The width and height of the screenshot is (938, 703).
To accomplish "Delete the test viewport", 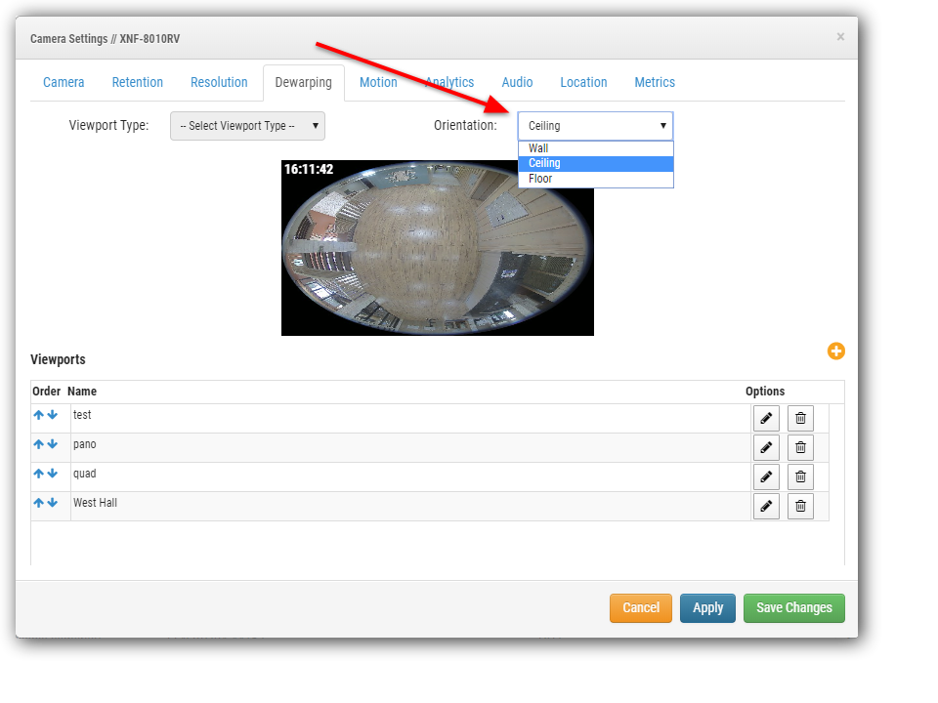I will [800, 418].
